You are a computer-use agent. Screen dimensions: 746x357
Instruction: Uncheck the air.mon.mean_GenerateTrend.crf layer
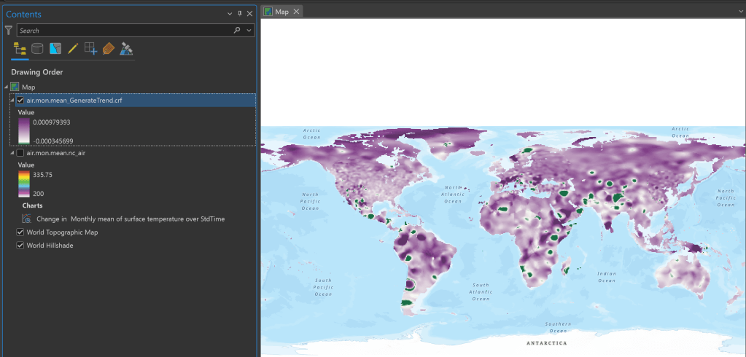20,101
